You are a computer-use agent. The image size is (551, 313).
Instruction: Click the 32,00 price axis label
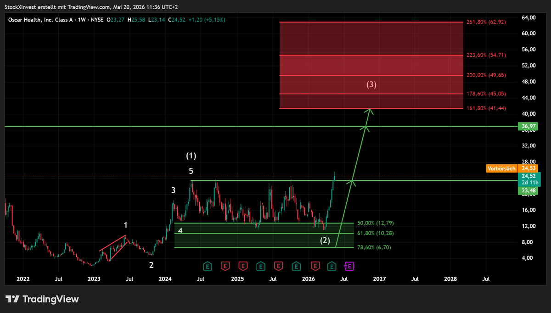click(529, 146)
